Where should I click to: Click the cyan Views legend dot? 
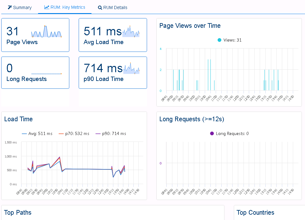[x=219, y=40]
